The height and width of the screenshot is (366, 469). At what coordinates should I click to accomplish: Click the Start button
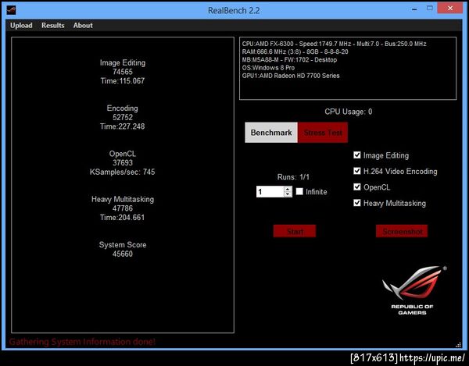click(295, 231)
